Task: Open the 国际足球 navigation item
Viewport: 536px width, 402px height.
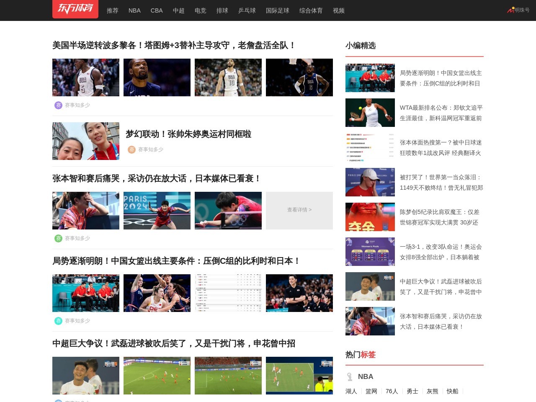Action: pos(277,10)
